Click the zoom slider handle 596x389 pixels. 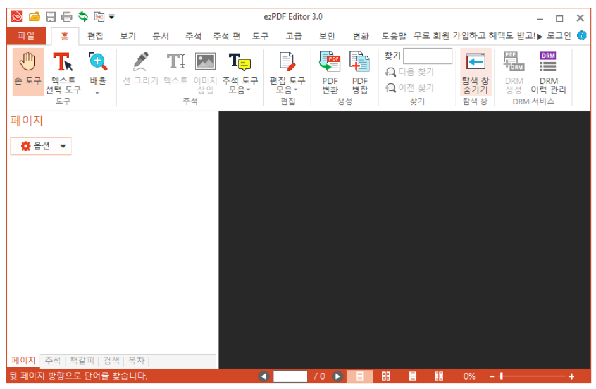pos(501,376)
